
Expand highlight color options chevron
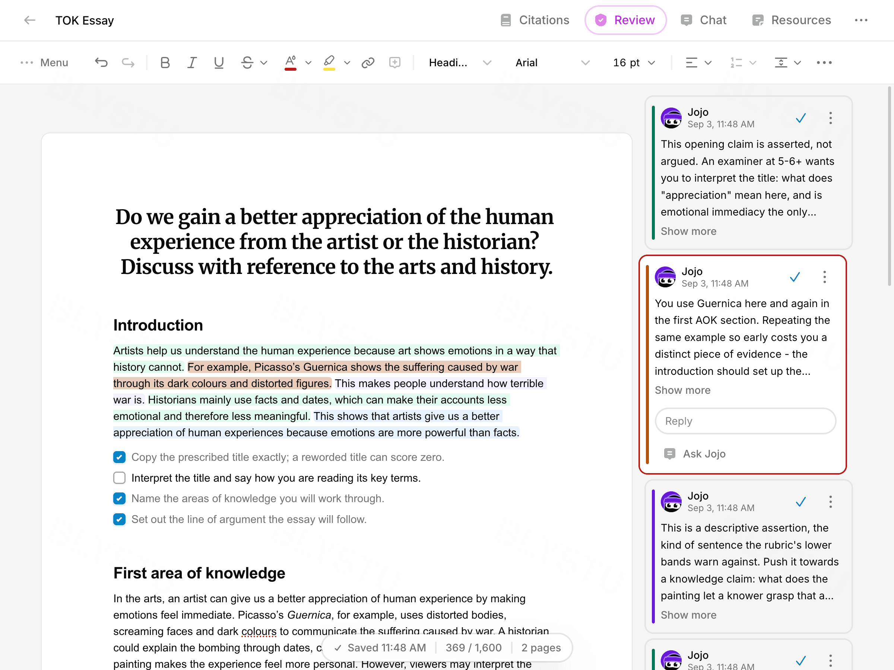pyautogui.click(x=347, y=63)
